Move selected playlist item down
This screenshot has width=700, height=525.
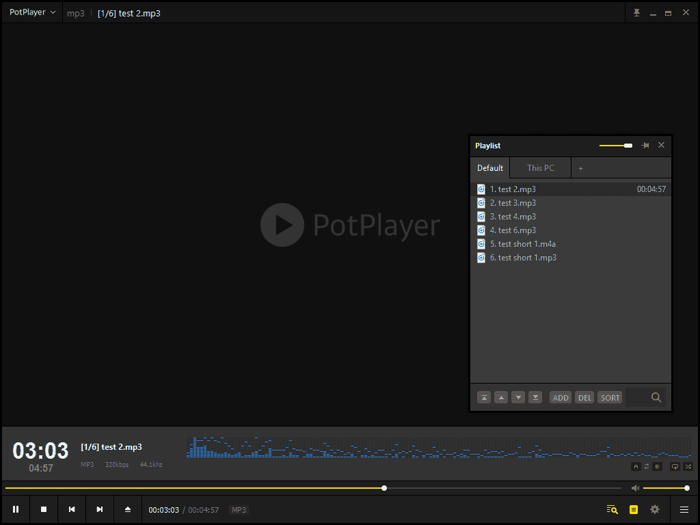(518, 397)
